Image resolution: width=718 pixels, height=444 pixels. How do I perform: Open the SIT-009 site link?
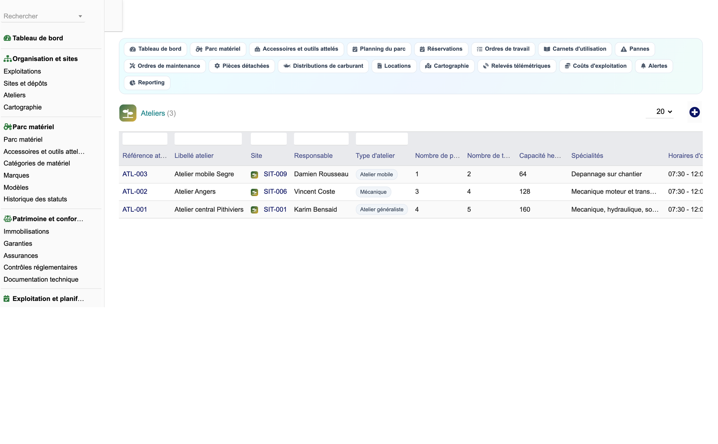tap(275, 174)
